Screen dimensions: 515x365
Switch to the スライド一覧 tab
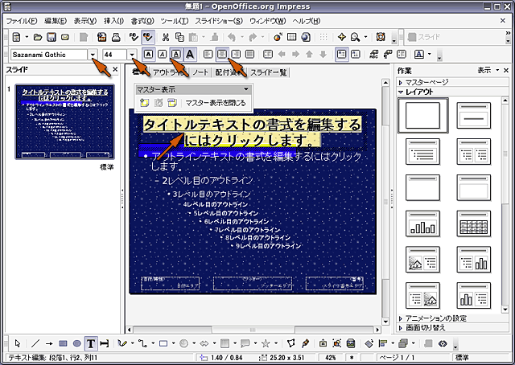(x=269, y=72)
